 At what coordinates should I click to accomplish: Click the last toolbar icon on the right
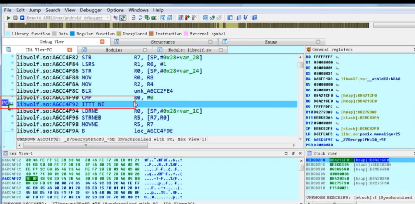(x=255, y=18)
